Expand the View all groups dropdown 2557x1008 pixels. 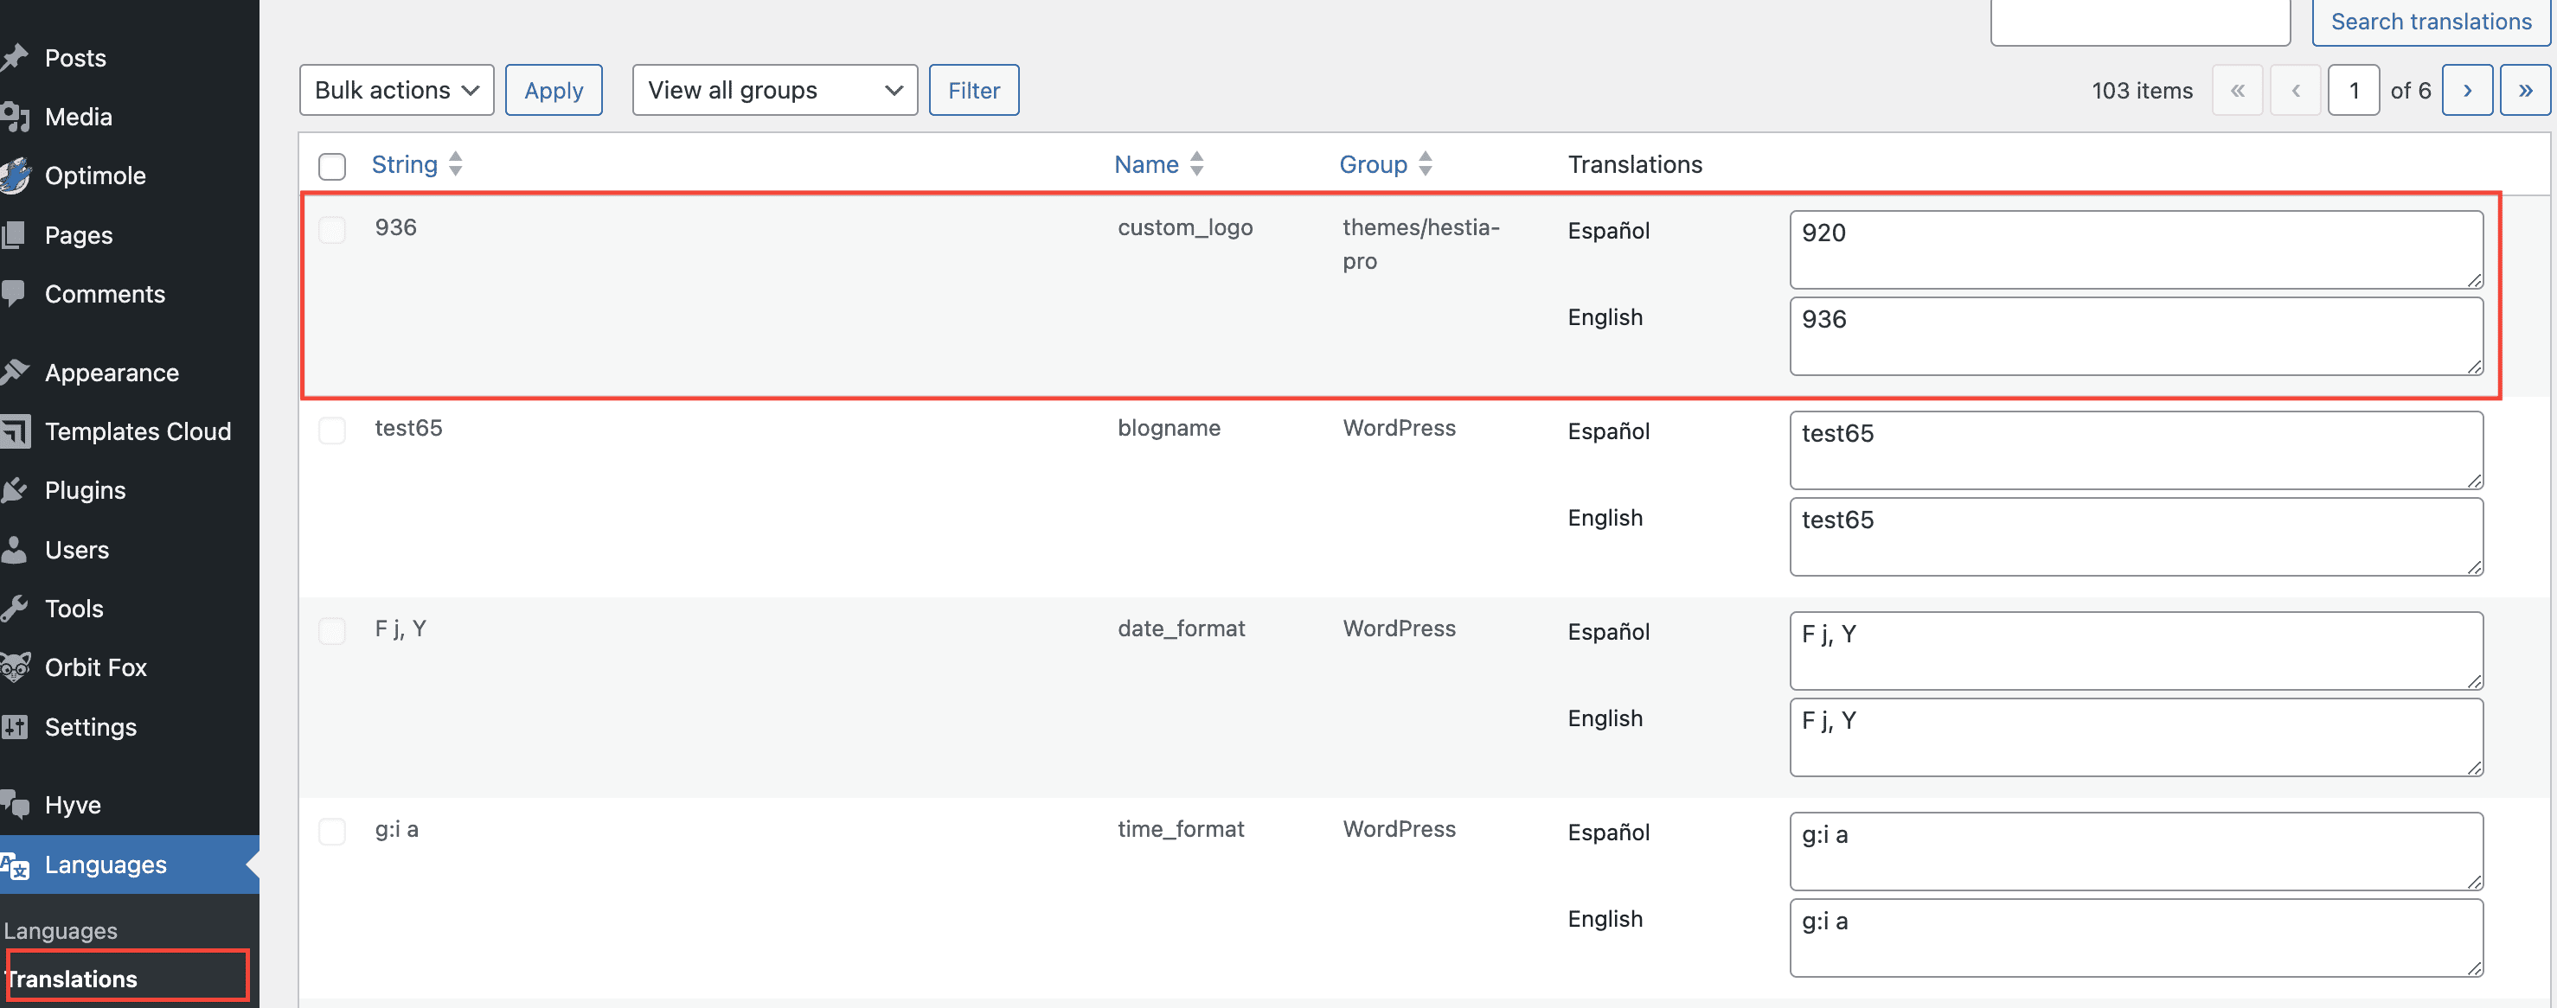pyautogui.click(x=774, y=90)
